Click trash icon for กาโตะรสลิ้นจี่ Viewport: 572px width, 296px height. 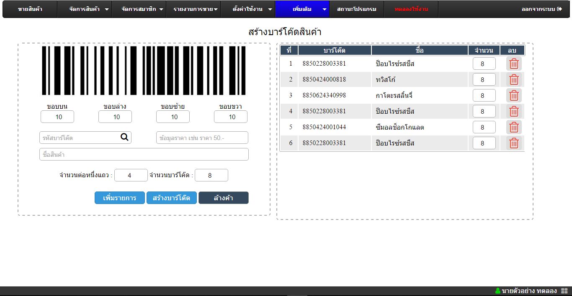pyautogui.click(x=514, y=96)
